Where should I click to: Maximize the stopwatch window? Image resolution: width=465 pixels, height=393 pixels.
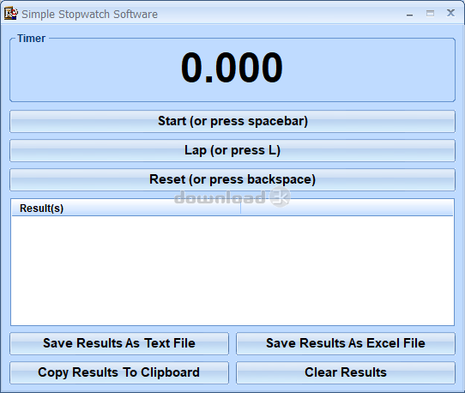[x=430, y=14]
